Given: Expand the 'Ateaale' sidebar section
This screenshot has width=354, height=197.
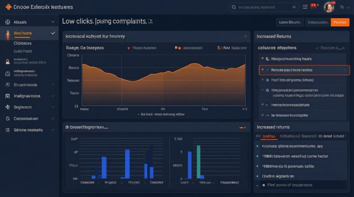Looking at the screenshot, I should pos(53,22).
